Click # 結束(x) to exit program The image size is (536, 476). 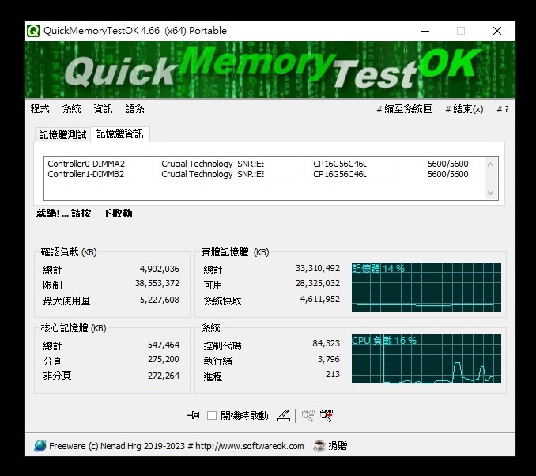[464, 109]
